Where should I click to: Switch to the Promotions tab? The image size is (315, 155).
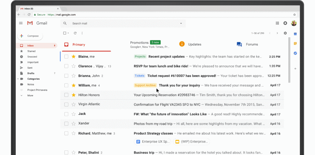point(139,43)
